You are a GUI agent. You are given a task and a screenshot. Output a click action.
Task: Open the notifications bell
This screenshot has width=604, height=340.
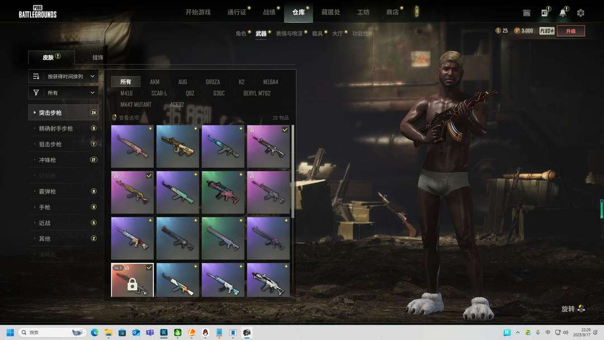pyautogui.click(x=563, y=12)
